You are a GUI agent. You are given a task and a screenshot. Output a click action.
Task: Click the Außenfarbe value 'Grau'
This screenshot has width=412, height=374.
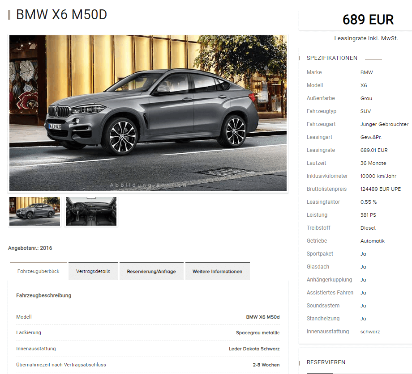366,98
